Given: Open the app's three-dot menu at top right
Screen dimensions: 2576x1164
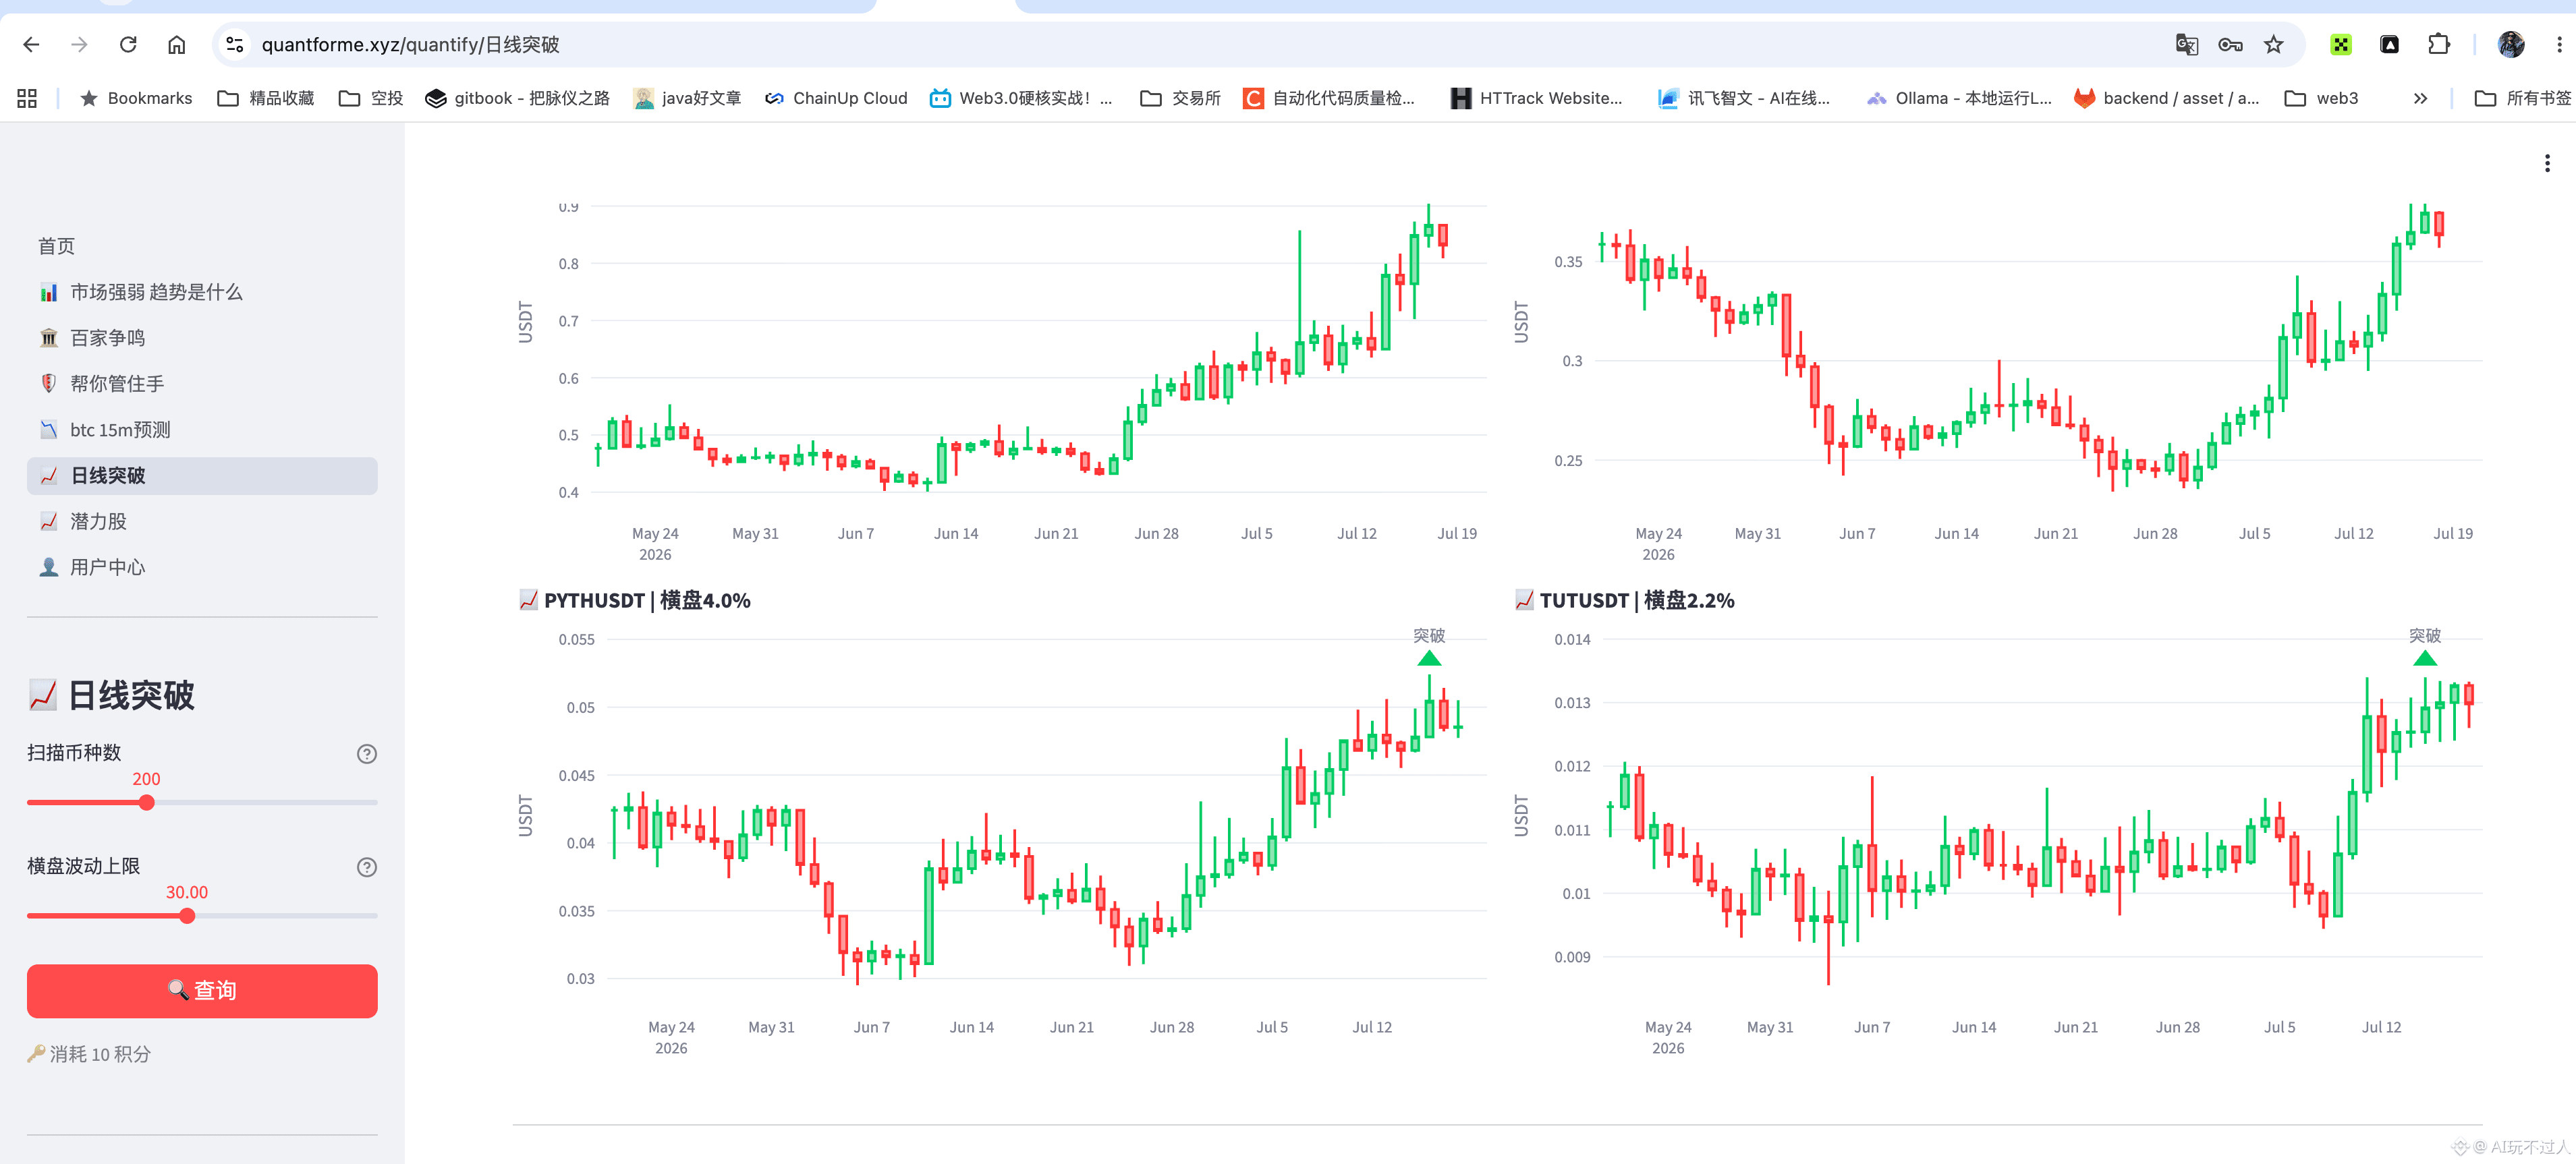Looking at the screenshot, I should pyautogui.click(x=2547, y=163).
